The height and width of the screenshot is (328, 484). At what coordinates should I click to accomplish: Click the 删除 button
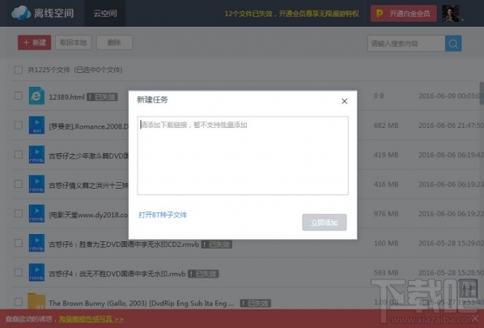[x=114, y=43]
